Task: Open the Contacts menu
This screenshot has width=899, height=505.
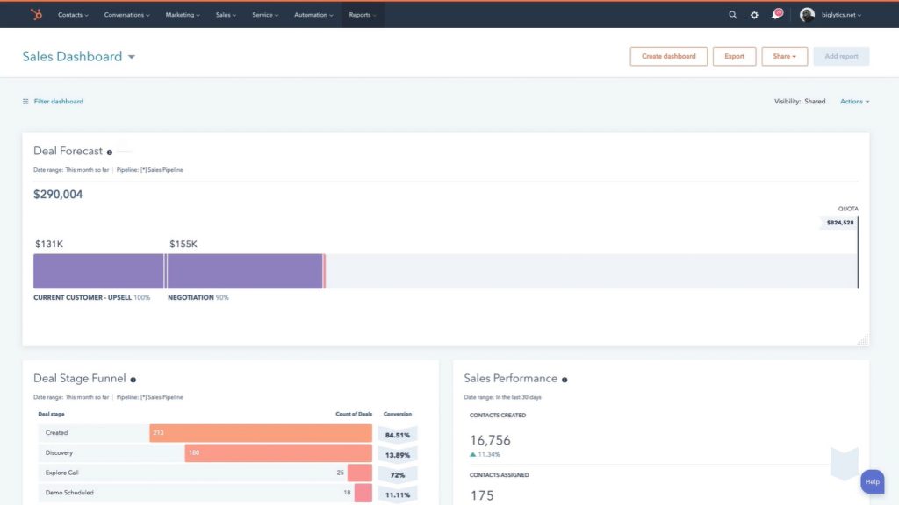Action: tap(72, 14)
